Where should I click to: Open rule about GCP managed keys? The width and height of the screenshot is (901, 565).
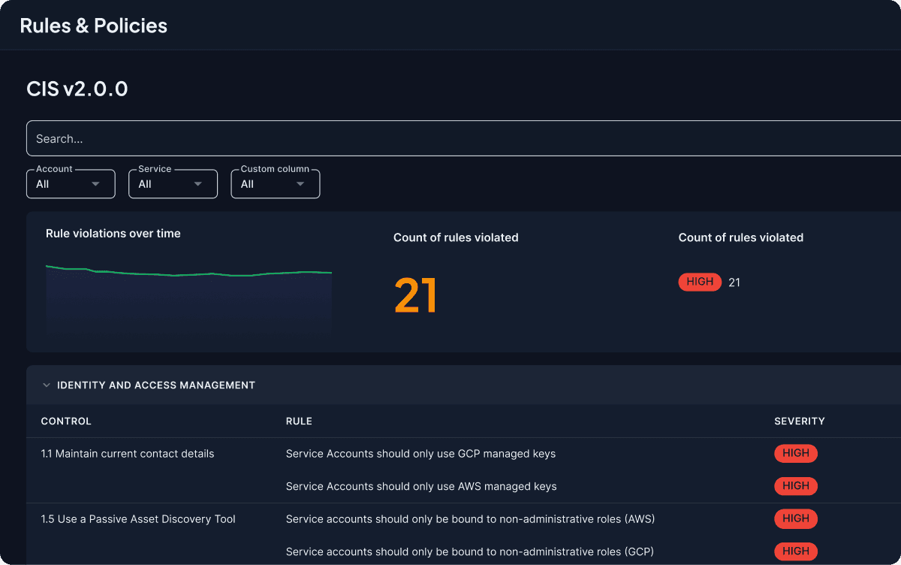[420, 454]
